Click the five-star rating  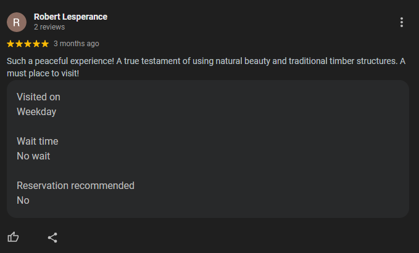pos(28,44)
